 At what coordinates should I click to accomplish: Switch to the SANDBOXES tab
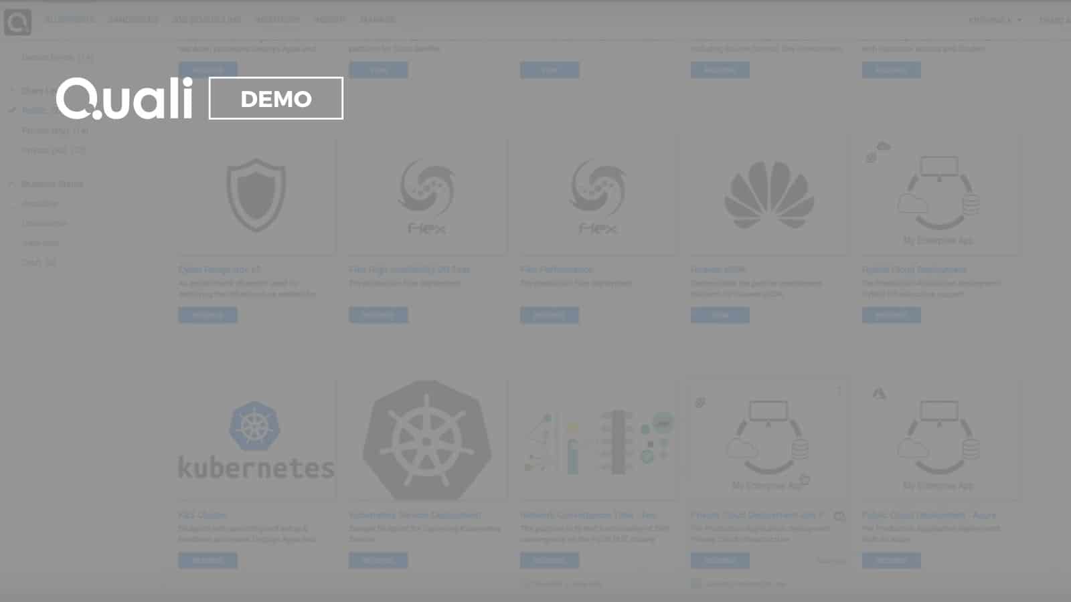click(x=134, y=20)
